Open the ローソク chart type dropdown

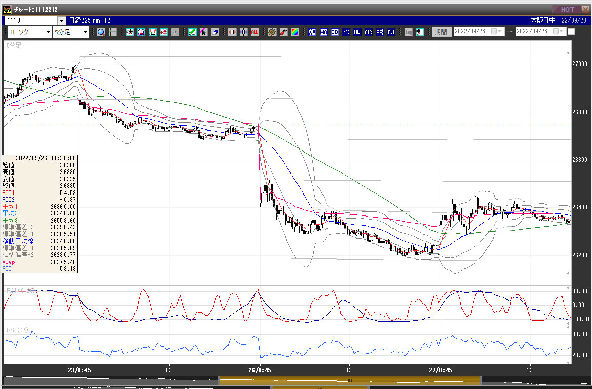coord(48,32)
